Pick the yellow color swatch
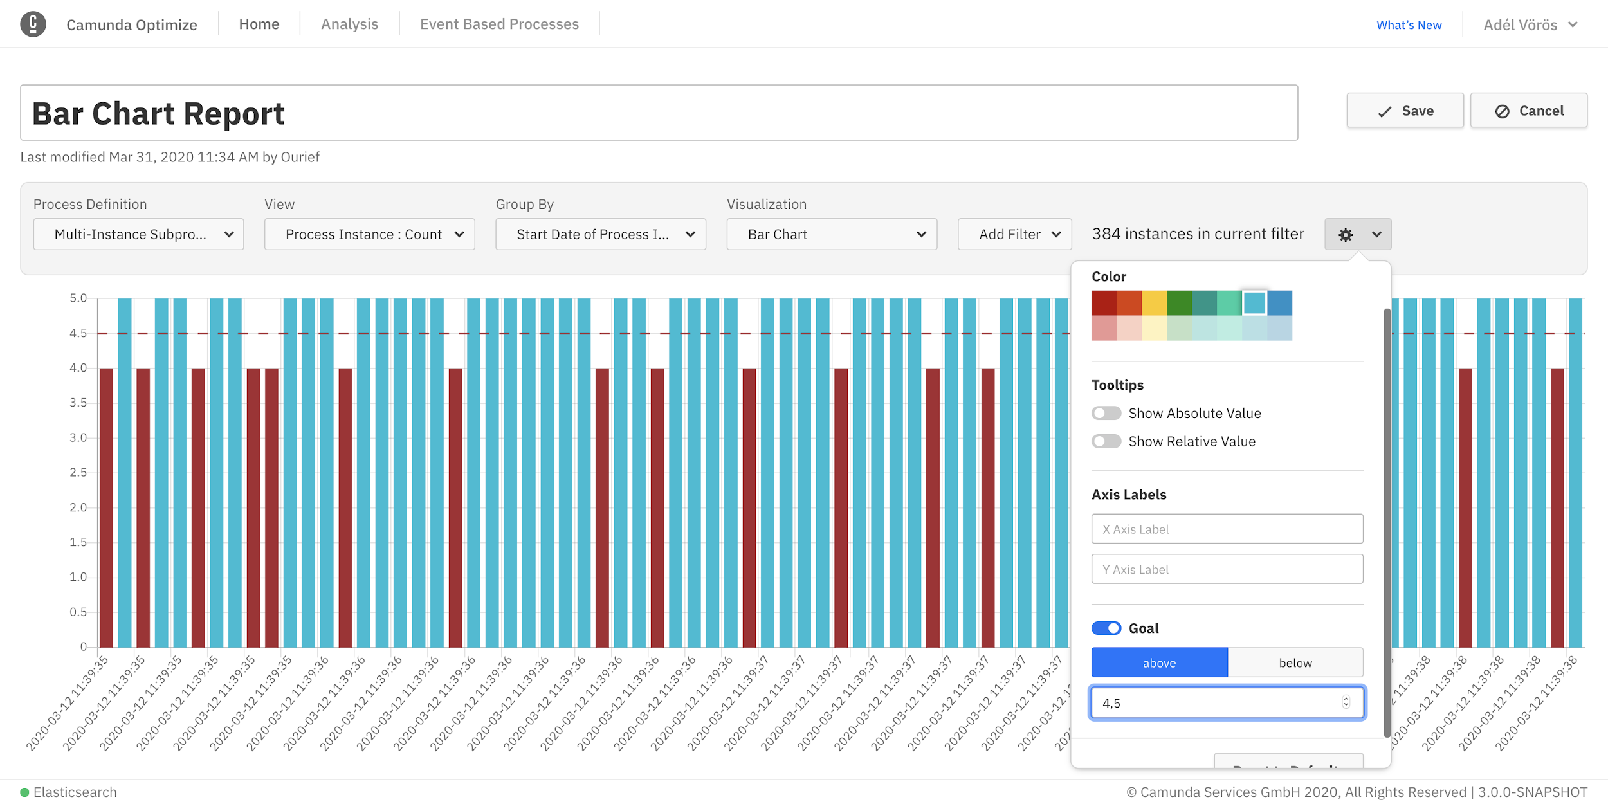The image size is (1608, 804). pyautogui.click(x=1153, y=303)
